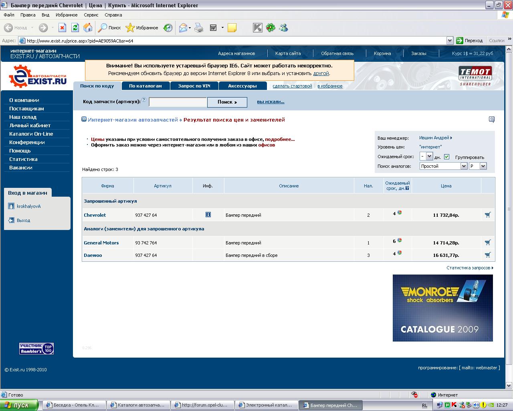Image resolution: width=513 pixels, height=411 pixels.
Task: Click сделать стартовой link
Action: tap(292, 86)
